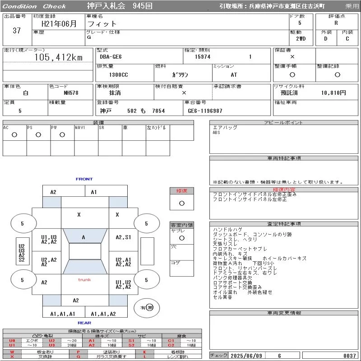Click rear bumper code 'A1,A1,A1'
This screenshot has width=361, height=361.
[63, 314]
